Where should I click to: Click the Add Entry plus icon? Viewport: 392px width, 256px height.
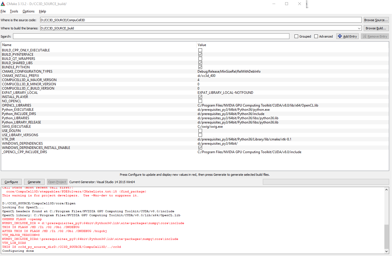[340, 36]
